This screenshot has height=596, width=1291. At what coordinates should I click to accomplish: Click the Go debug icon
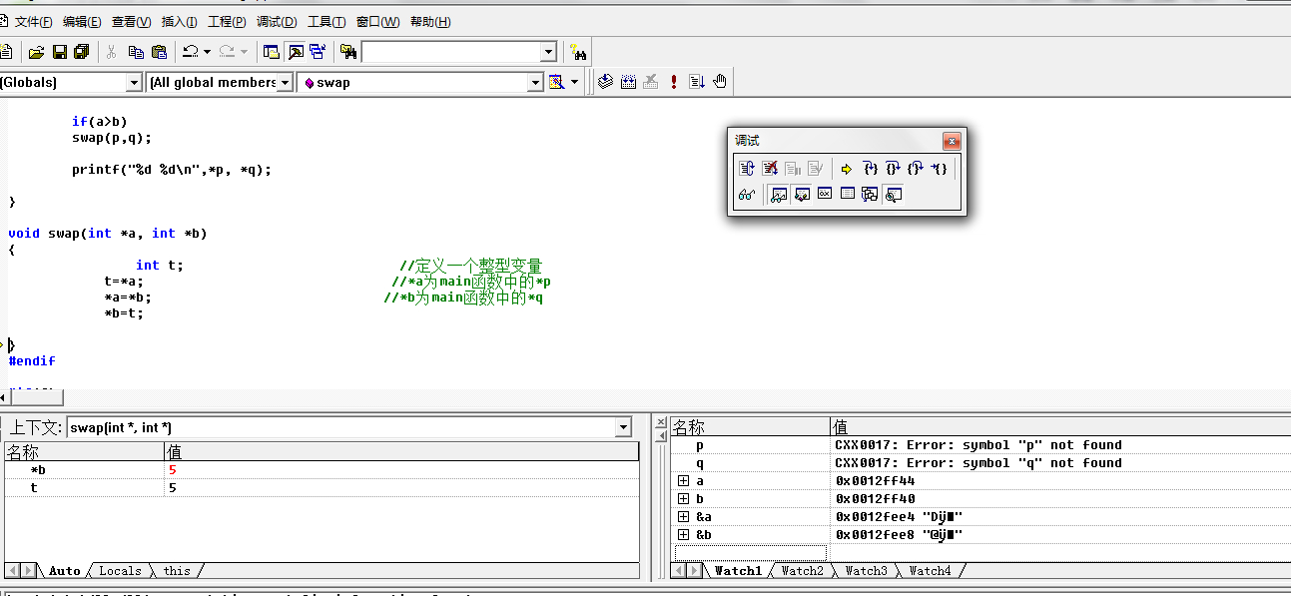pos(697,82)
